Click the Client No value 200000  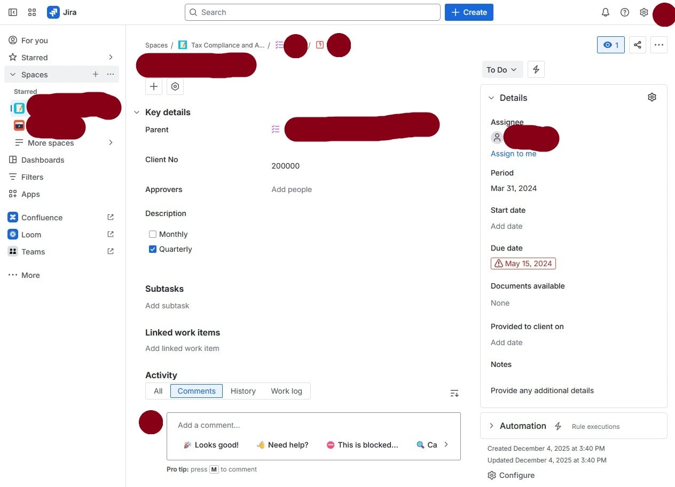click(285, 166)
